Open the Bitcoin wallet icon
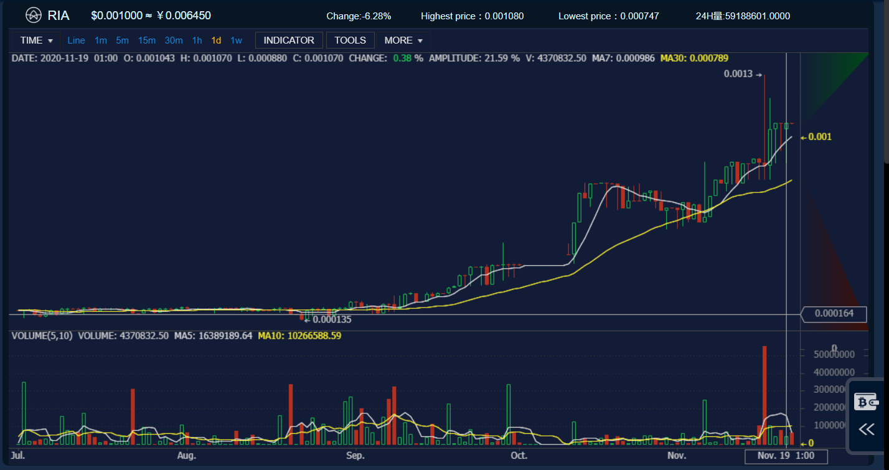This screenshot has width=889, height=470. [x=865, y=402]
